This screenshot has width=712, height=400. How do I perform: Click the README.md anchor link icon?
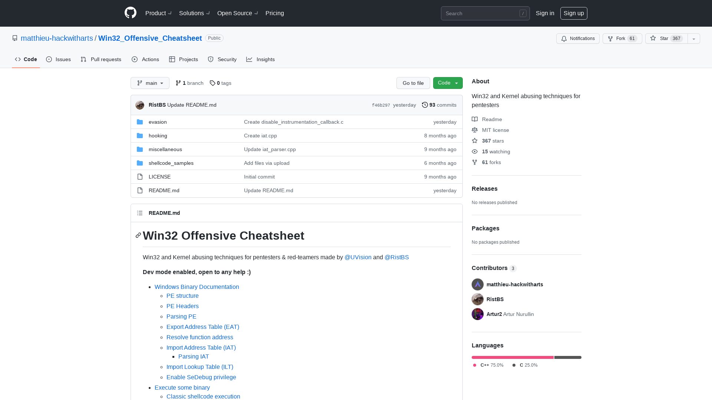pyautogui.click(x=138, y=235)
